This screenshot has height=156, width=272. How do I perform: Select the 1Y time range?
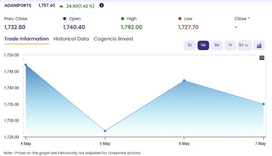click(x=230, y=45)
